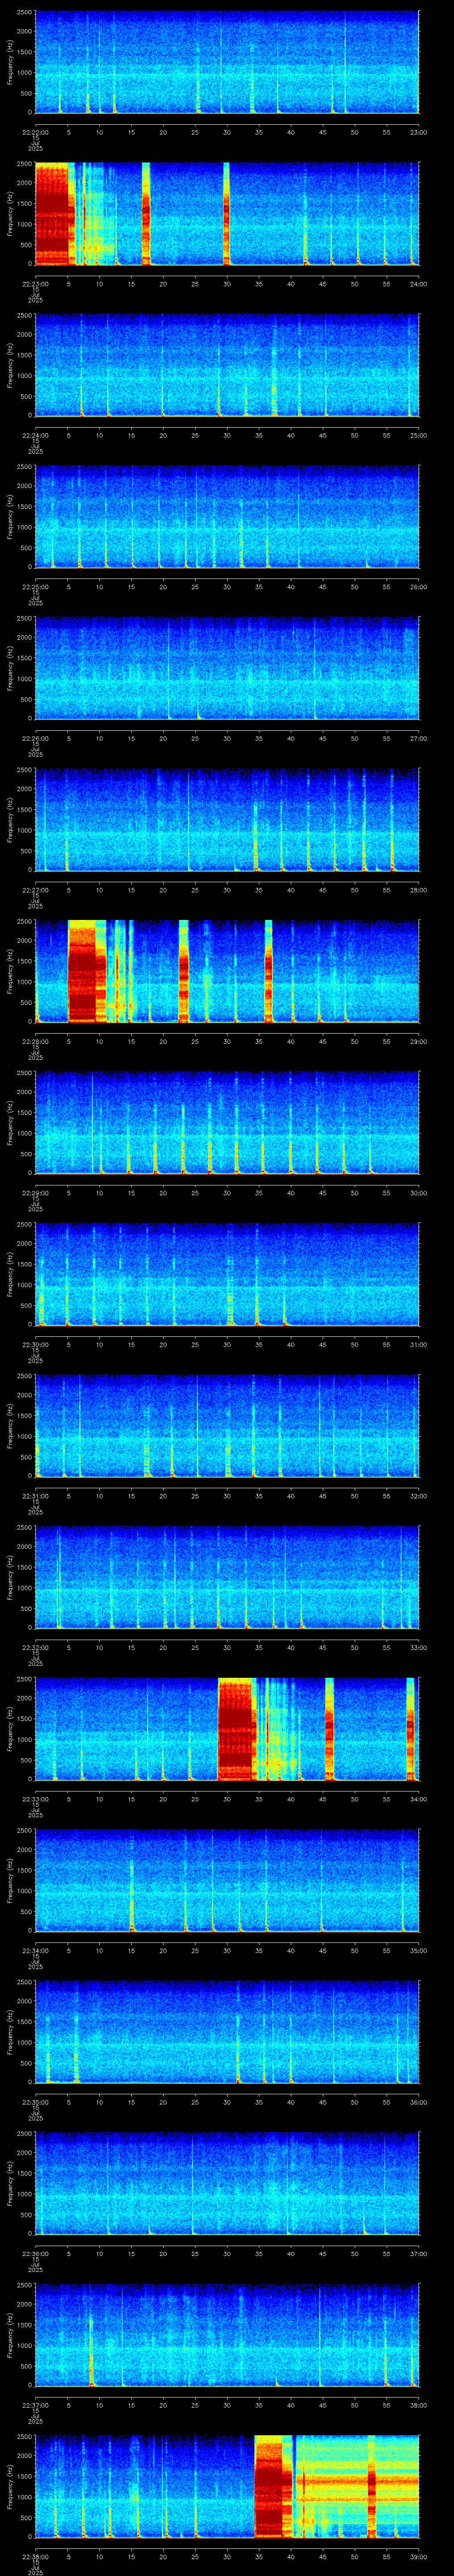Click the "34:00" end-of-axis label
Image resolution: width=454 pixels, height=2576 pixels.
point(418,1799)
